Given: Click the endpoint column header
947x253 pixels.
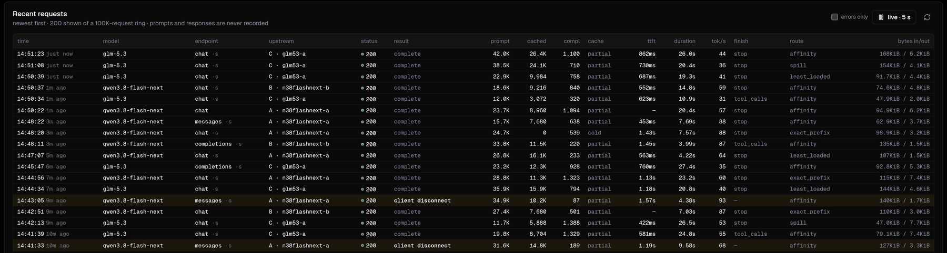Looking at the screenshot, I should coord(206,41).
